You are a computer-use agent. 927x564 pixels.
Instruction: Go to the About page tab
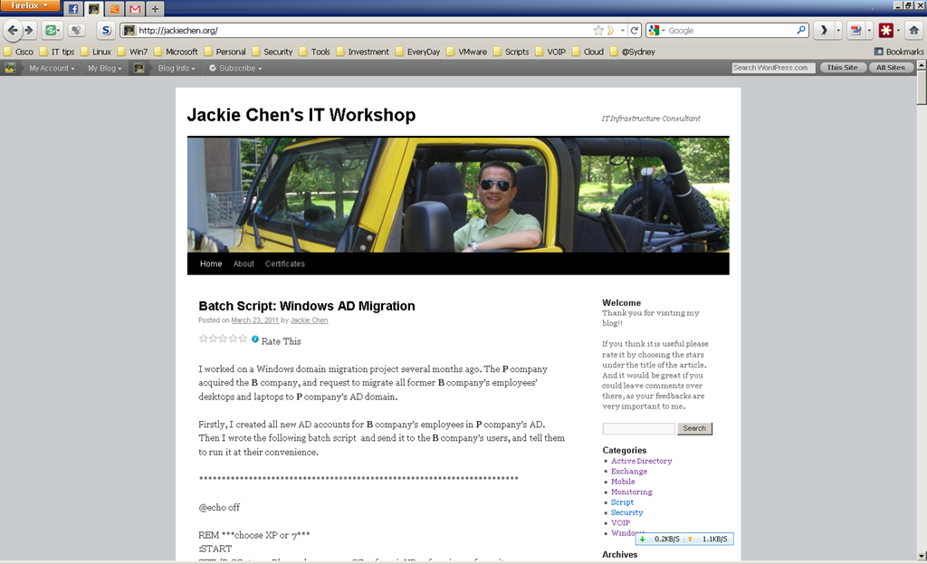[244, 263]
